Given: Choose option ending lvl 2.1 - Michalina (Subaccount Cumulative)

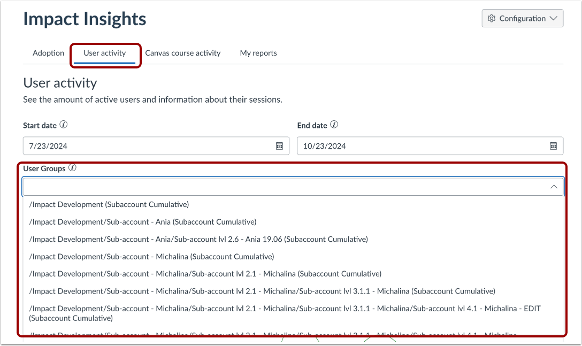Looking at the screenshot, I should click(x=293, y=274).
